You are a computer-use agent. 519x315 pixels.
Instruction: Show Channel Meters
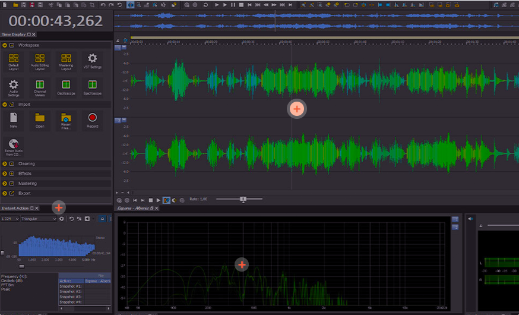[40, 88]
